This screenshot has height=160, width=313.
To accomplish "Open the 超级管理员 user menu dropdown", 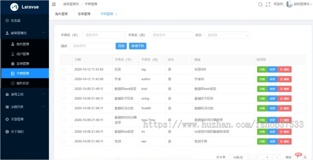I will pyautogui.click(x=303, y=4).
